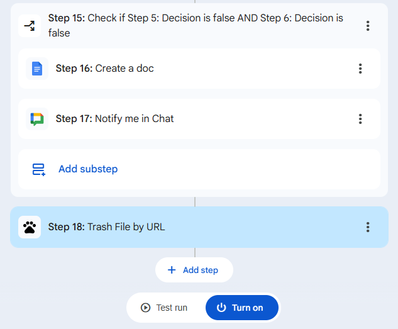Select Step 17: Notify me in Chat
The height and width of the screenshot is (329, 398).
tap(115, 119)
